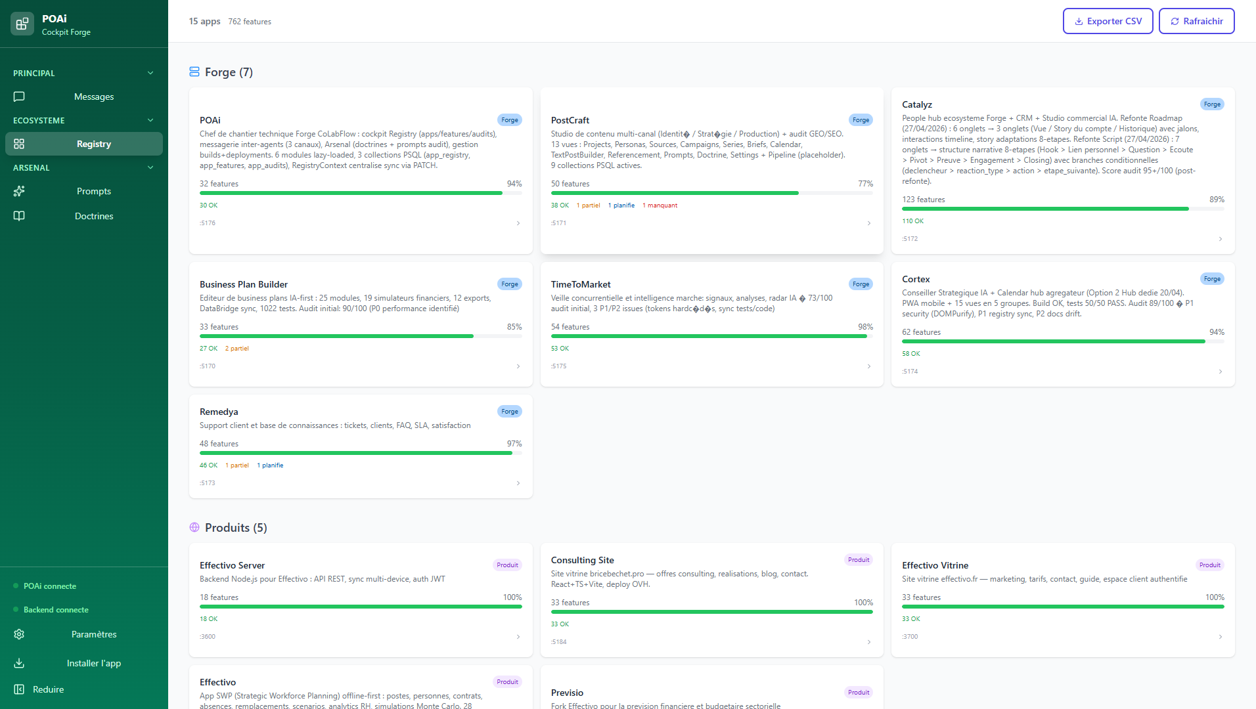
Task: Open Prompts in the sidebar
Action: [x=84, y=191]
